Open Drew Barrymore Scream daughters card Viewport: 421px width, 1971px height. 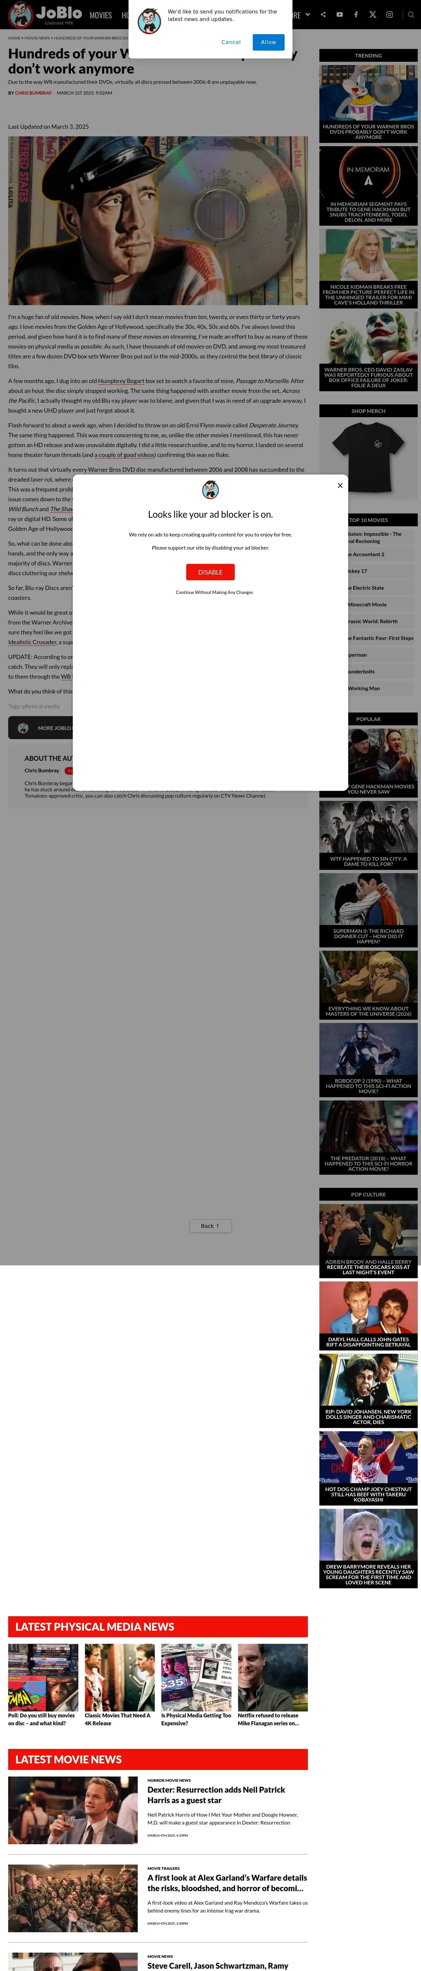tap(368, 1548)
